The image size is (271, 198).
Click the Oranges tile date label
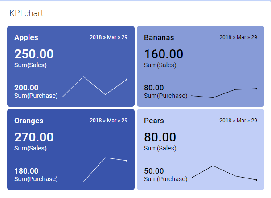click(x=108, y=121)
